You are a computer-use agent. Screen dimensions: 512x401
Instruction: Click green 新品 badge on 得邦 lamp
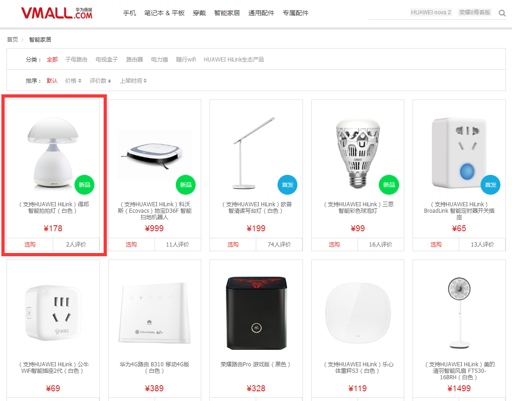pos(84,185)
